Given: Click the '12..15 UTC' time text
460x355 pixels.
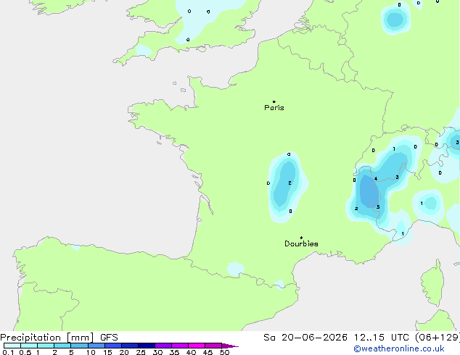Looking at the screenshot, I should point(381,338).
